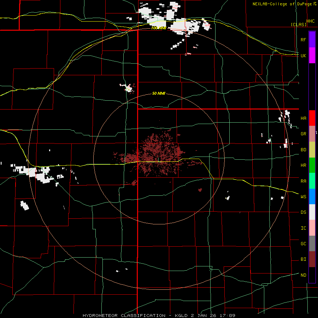Screen dimensions: 318x318
Task: Click the ND legend label
Action: click(x=303, y=275)
